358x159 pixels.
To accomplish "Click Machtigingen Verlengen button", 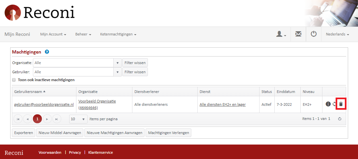I will [x=169, y=133].
